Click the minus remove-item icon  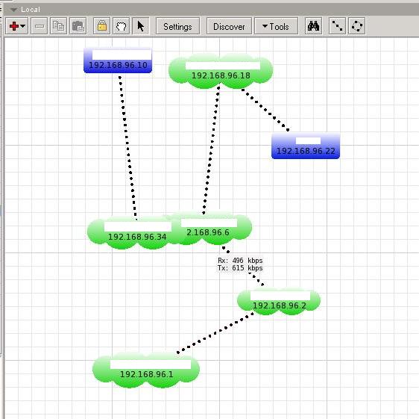pyautogui.click(x=40, y=26)
